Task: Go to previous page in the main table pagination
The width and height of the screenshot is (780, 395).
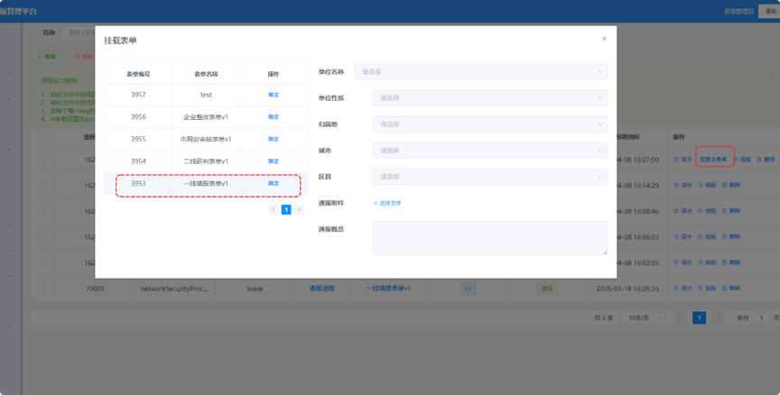Action: click(681, 318)
